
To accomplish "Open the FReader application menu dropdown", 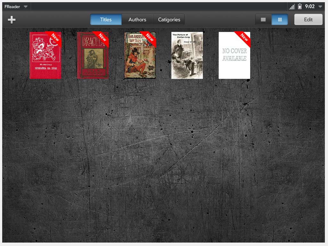I will click(16, 6).
